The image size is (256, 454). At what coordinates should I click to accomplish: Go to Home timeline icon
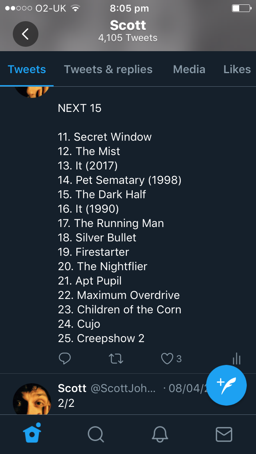point(32,434)
